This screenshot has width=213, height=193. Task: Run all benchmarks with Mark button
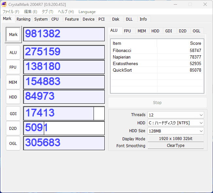(x=13, y=34)
